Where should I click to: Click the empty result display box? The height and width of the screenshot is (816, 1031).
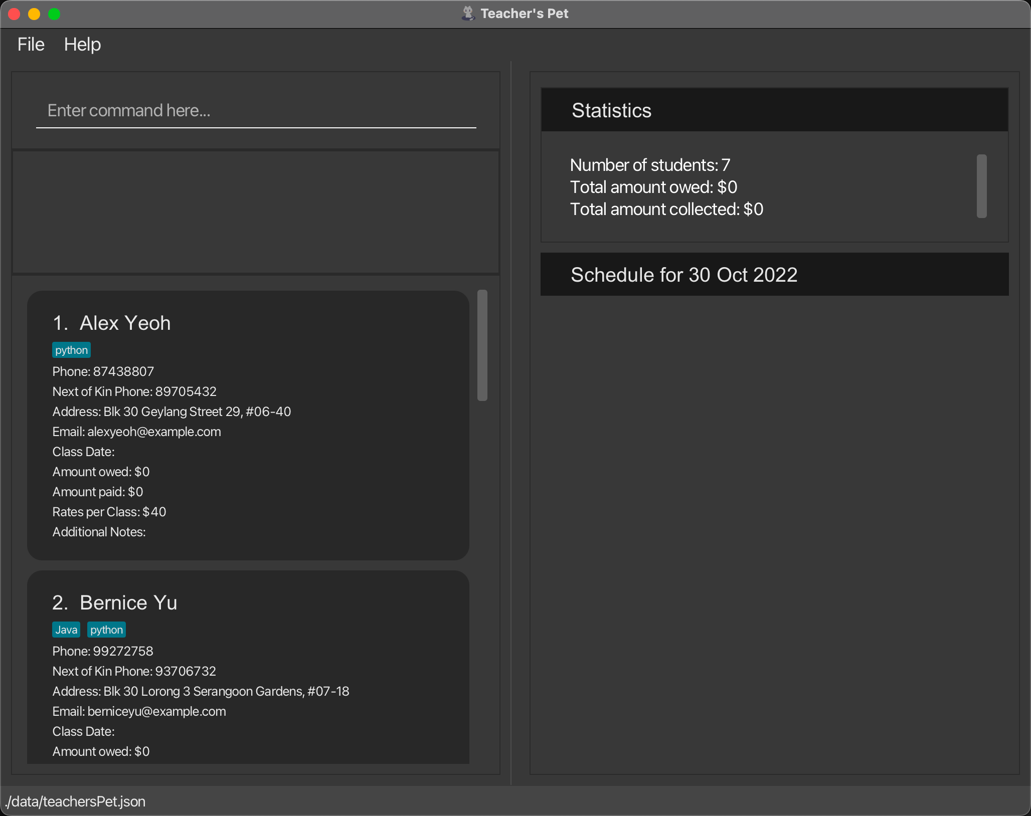click(256, 212)
